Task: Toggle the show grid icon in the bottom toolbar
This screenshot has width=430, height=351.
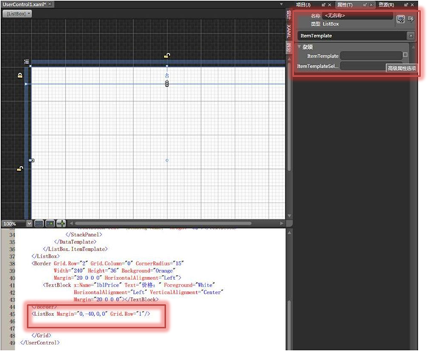Action: pos(39,224)
